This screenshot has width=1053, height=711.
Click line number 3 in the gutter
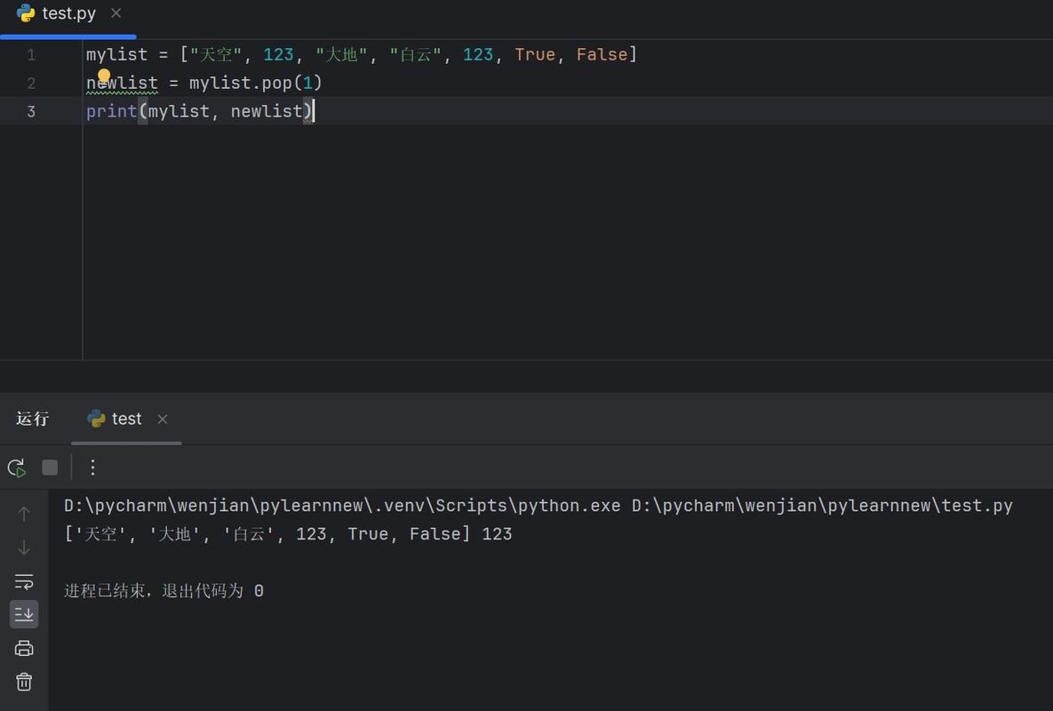coord(31,111)
